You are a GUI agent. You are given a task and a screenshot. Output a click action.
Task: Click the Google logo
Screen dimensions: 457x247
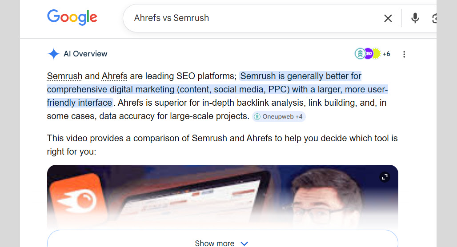click(x=72, y=17)
